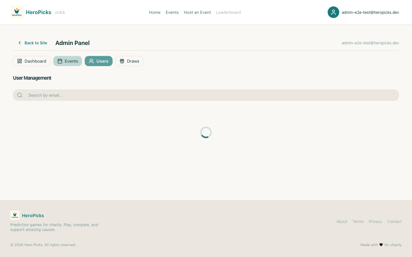Click the search magnifier icon
This screenshot has height=257, width=412.
(20, 95)
